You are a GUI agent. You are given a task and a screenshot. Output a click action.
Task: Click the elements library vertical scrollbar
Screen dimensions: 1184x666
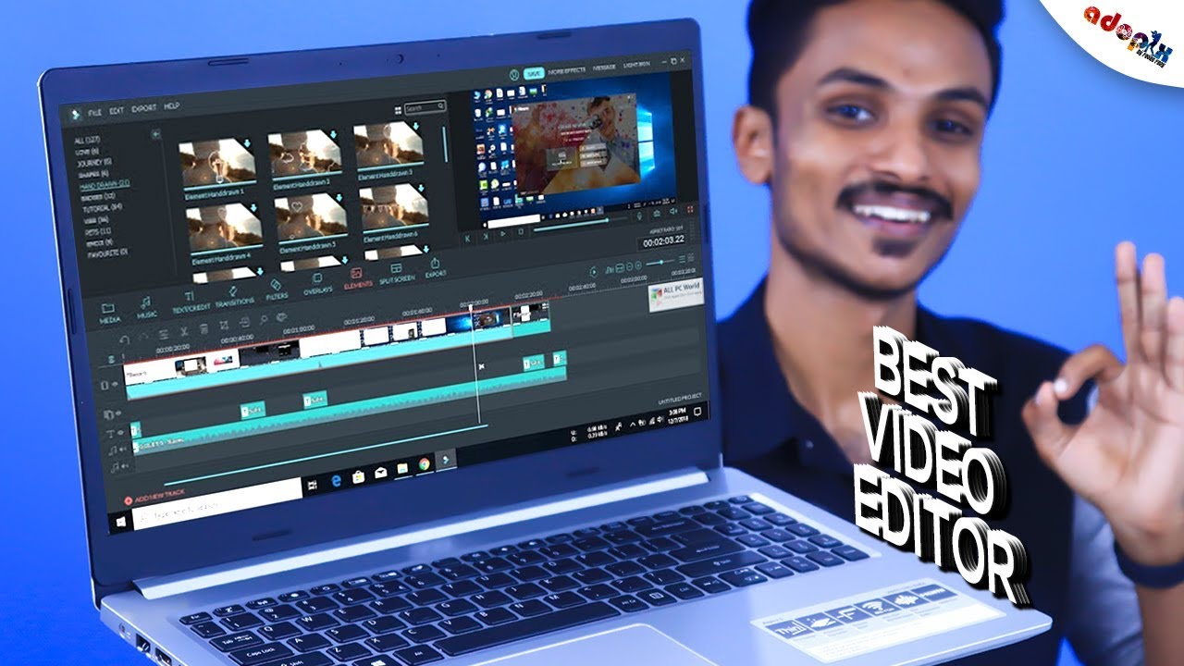click(446, 143)
